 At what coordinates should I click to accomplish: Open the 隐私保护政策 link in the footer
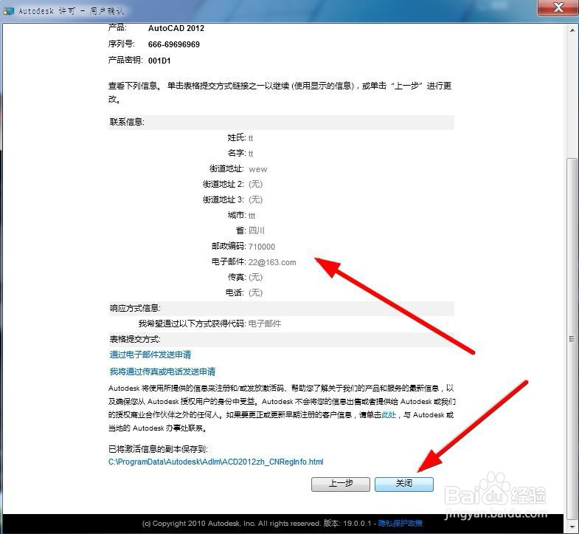point(401,523)
